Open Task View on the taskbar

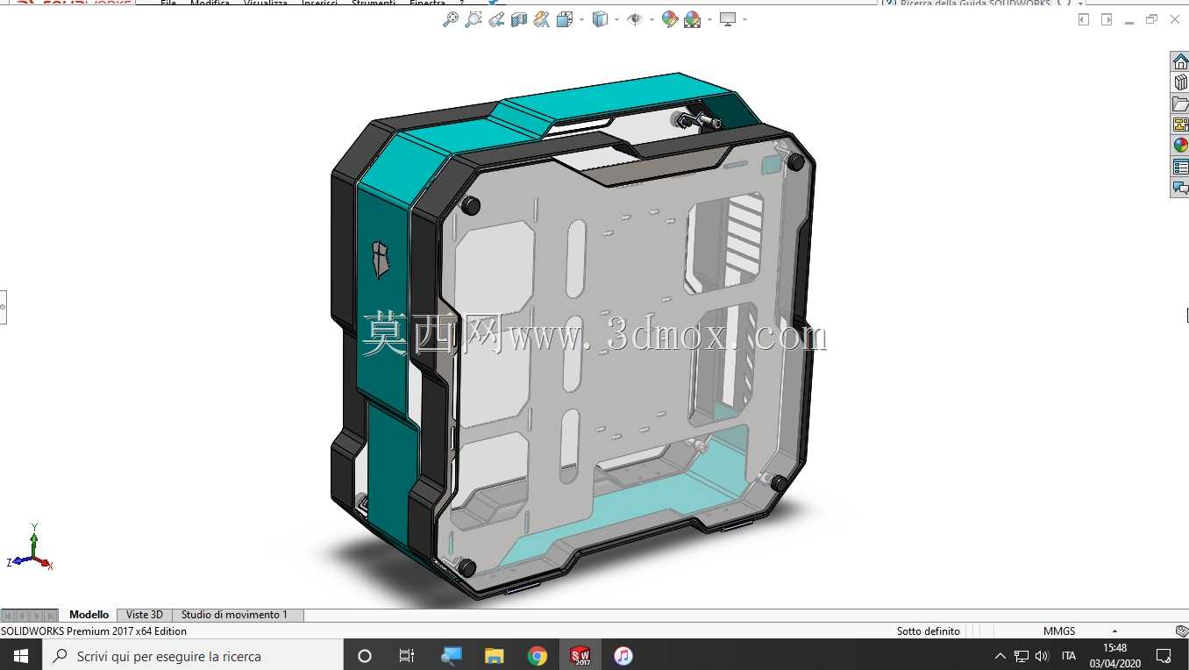point(407,655)
